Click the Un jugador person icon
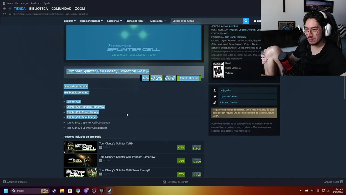Image resolution: width=346 pixels, height=195 pixels. (x=215, y=90)
